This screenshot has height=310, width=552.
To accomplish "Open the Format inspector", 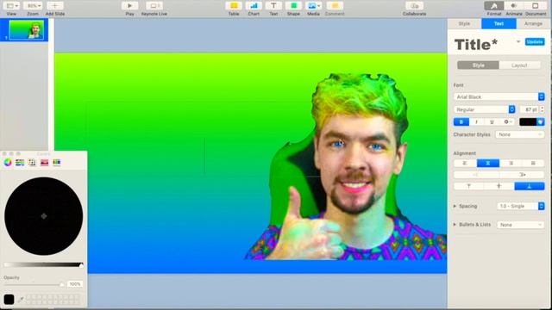I will (x=494, y=6).
